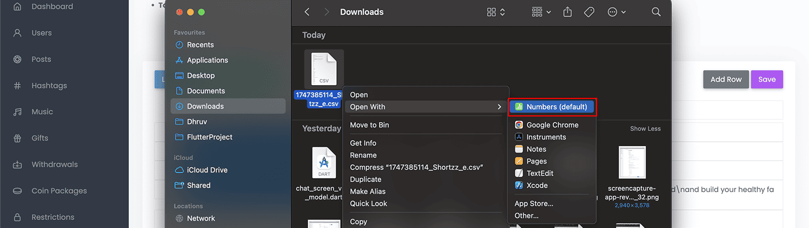The height and width of the screenshot is (228, 809).
Task: Open the Dashboard icon in left sidebar
Action: click(18, 7)
